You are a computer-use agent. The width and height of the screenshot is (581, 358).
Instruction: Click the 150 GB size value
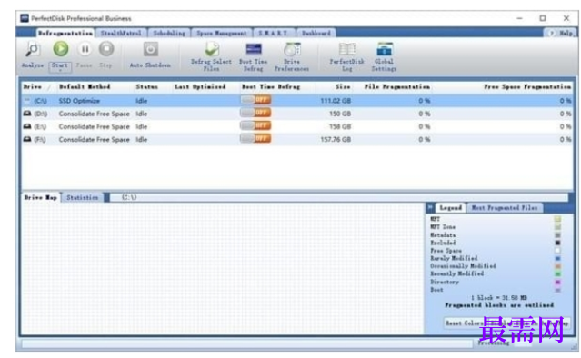coord(340,114)
